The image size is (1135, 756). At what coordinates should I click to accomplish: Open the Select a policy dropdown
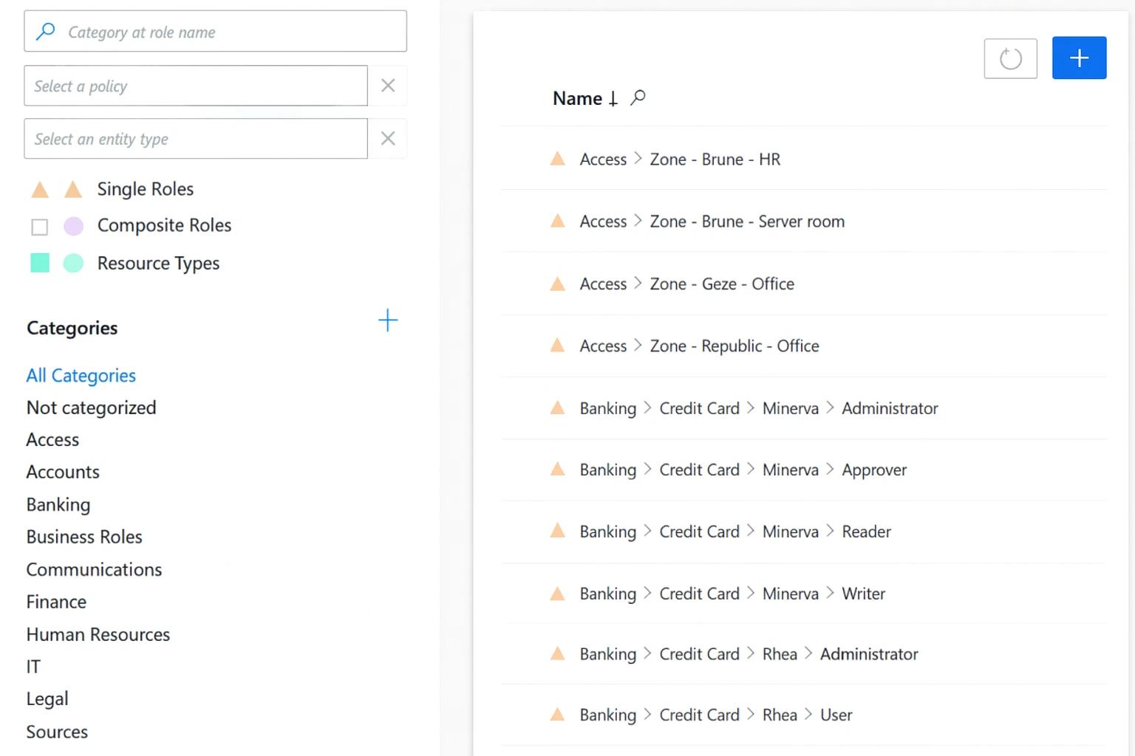(x=196, y=86)
